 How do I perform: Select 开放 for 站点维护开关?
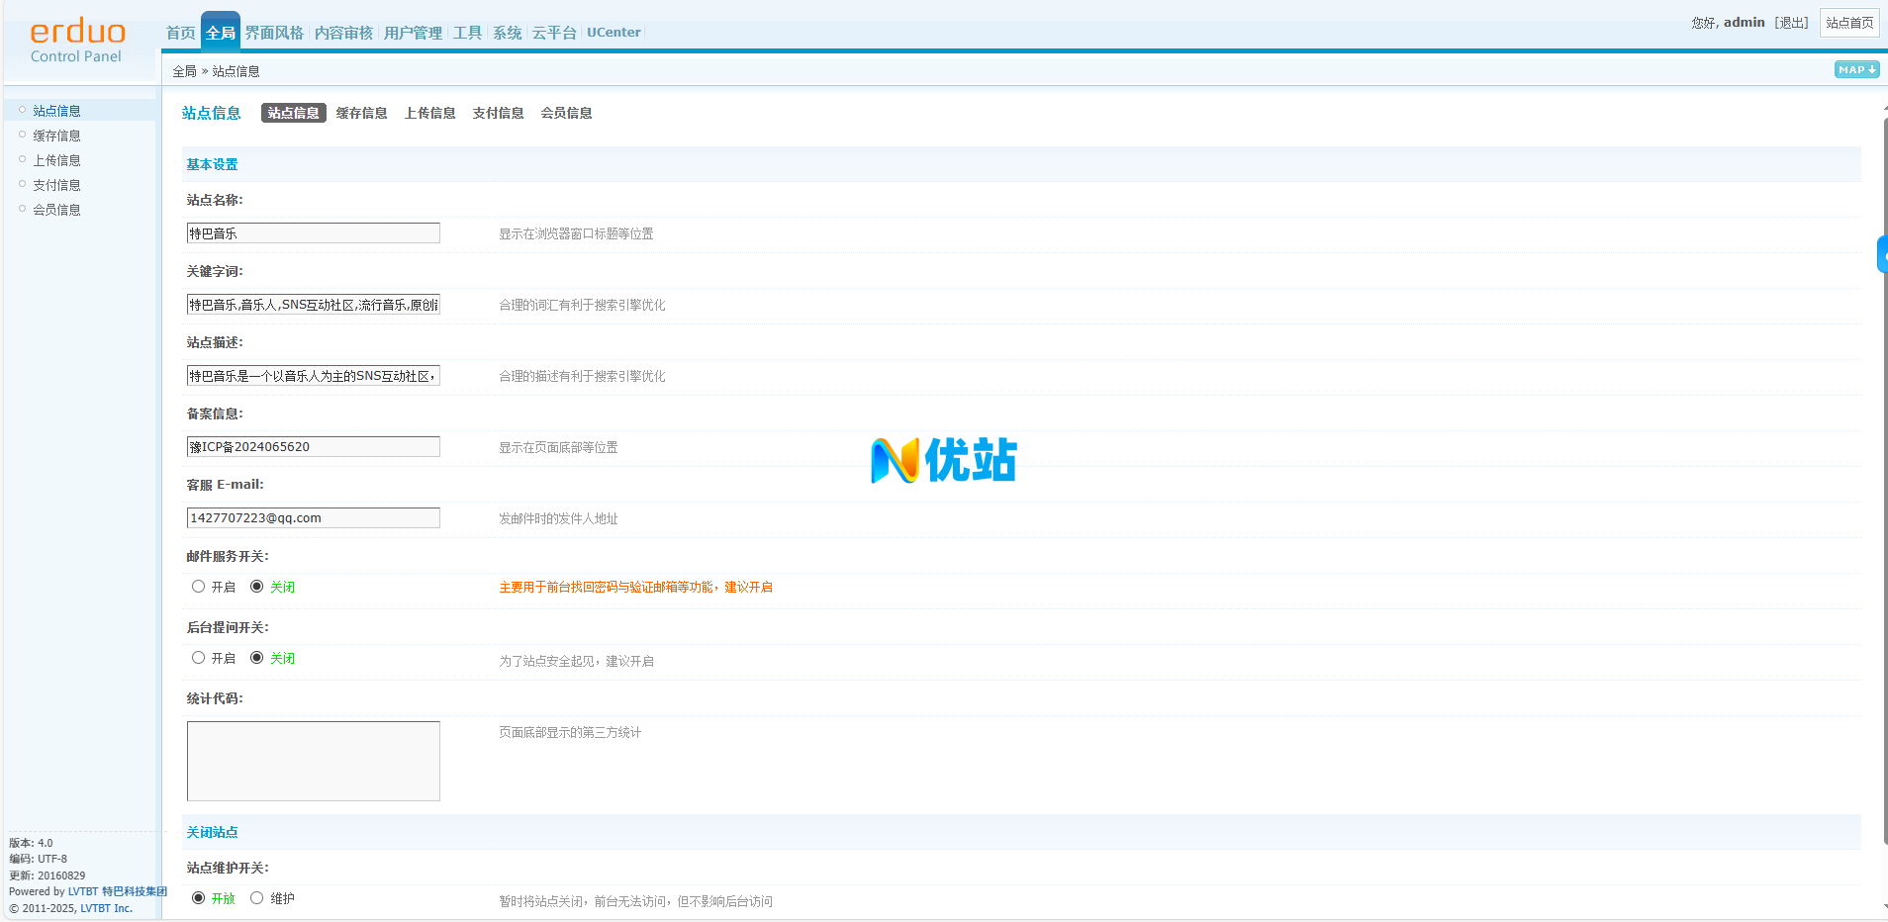[199, 898]
